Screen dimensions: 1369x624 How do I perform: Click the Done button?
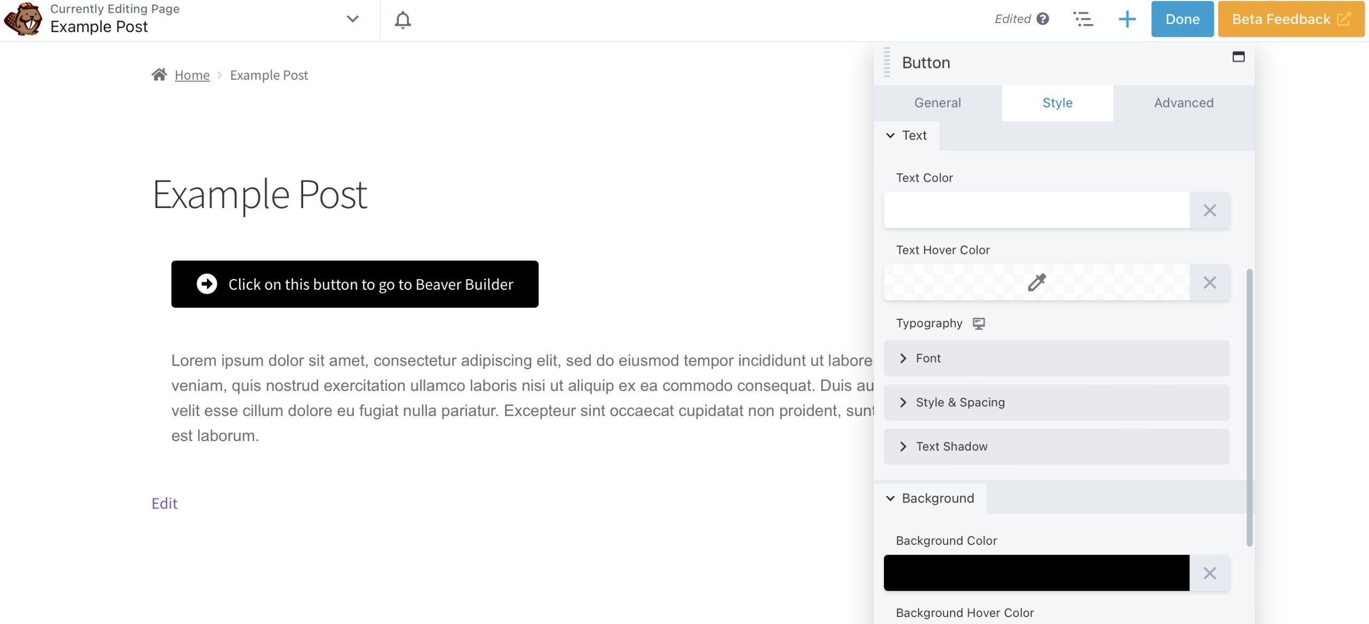[x=1182, y=19]
